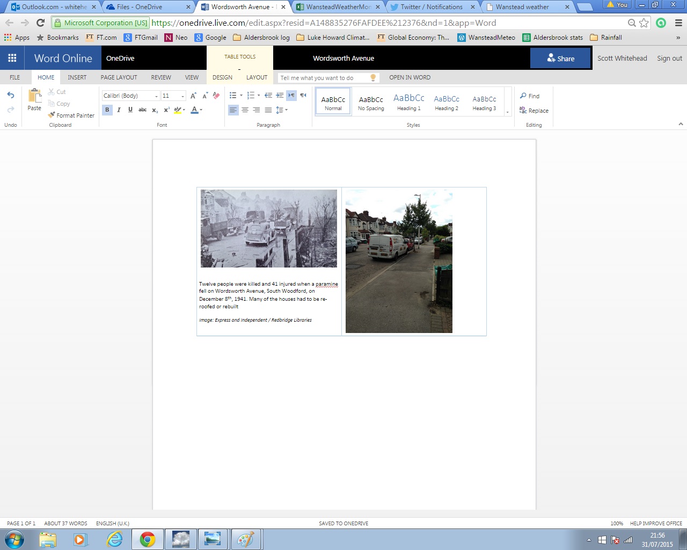
Task: Toggle Underline formatting
Action: 130,110
